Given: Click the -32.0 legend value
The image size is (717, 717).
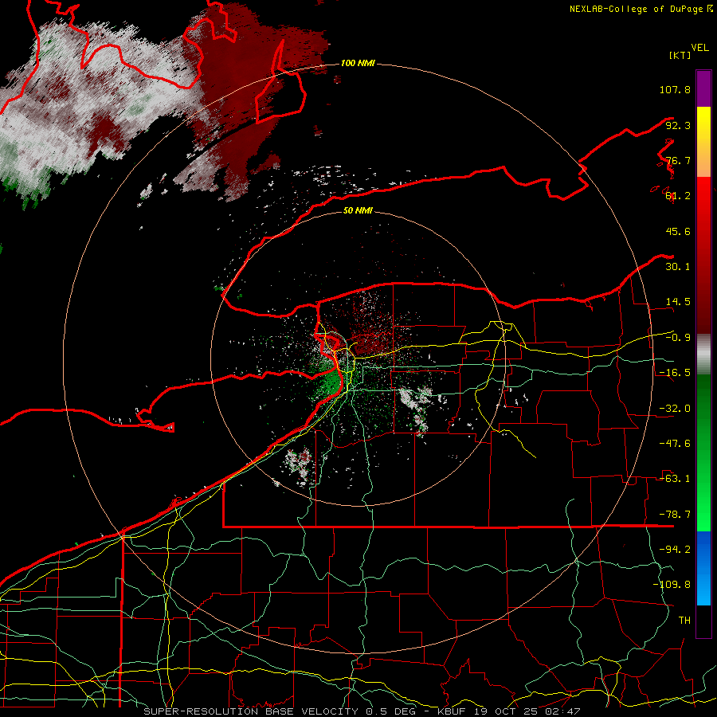Looking at the screenshot, I should 675,409.
